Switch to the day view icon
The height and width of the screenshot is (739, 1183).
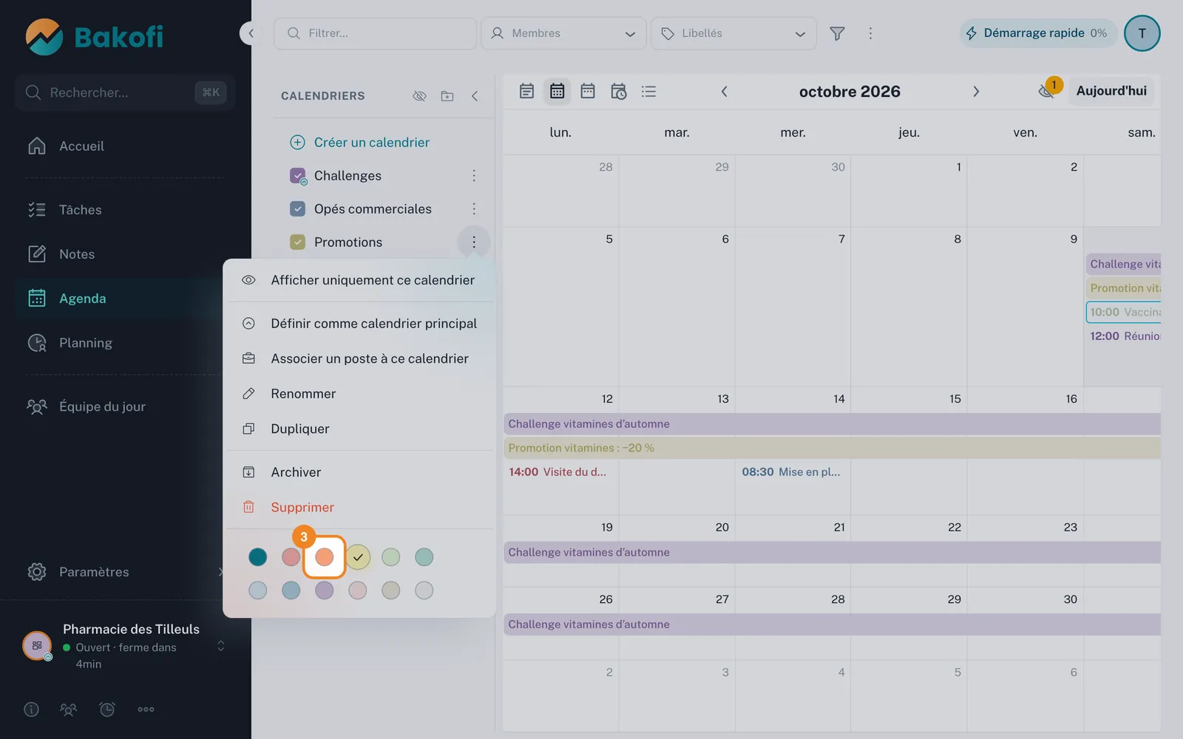click(526, 92)
